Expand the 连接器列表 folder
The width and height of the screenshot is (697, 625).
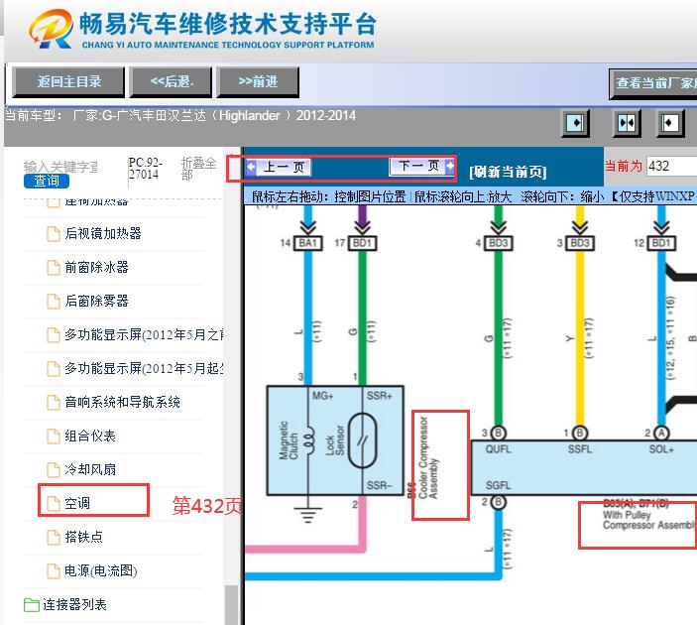[x=74, y=604]
